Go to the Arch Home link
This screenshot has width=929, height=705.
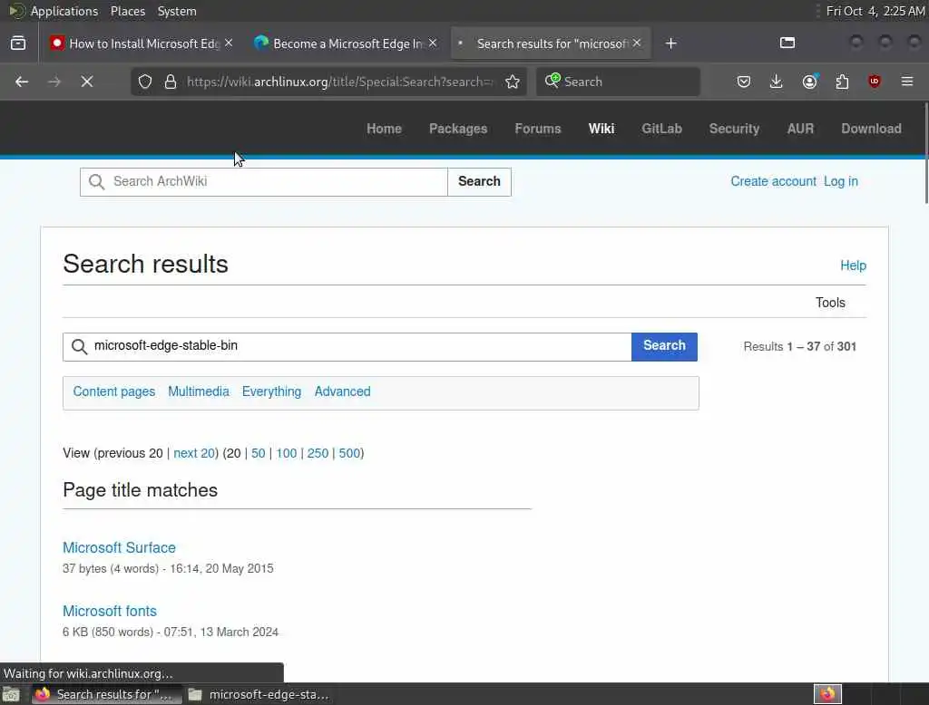384,129
